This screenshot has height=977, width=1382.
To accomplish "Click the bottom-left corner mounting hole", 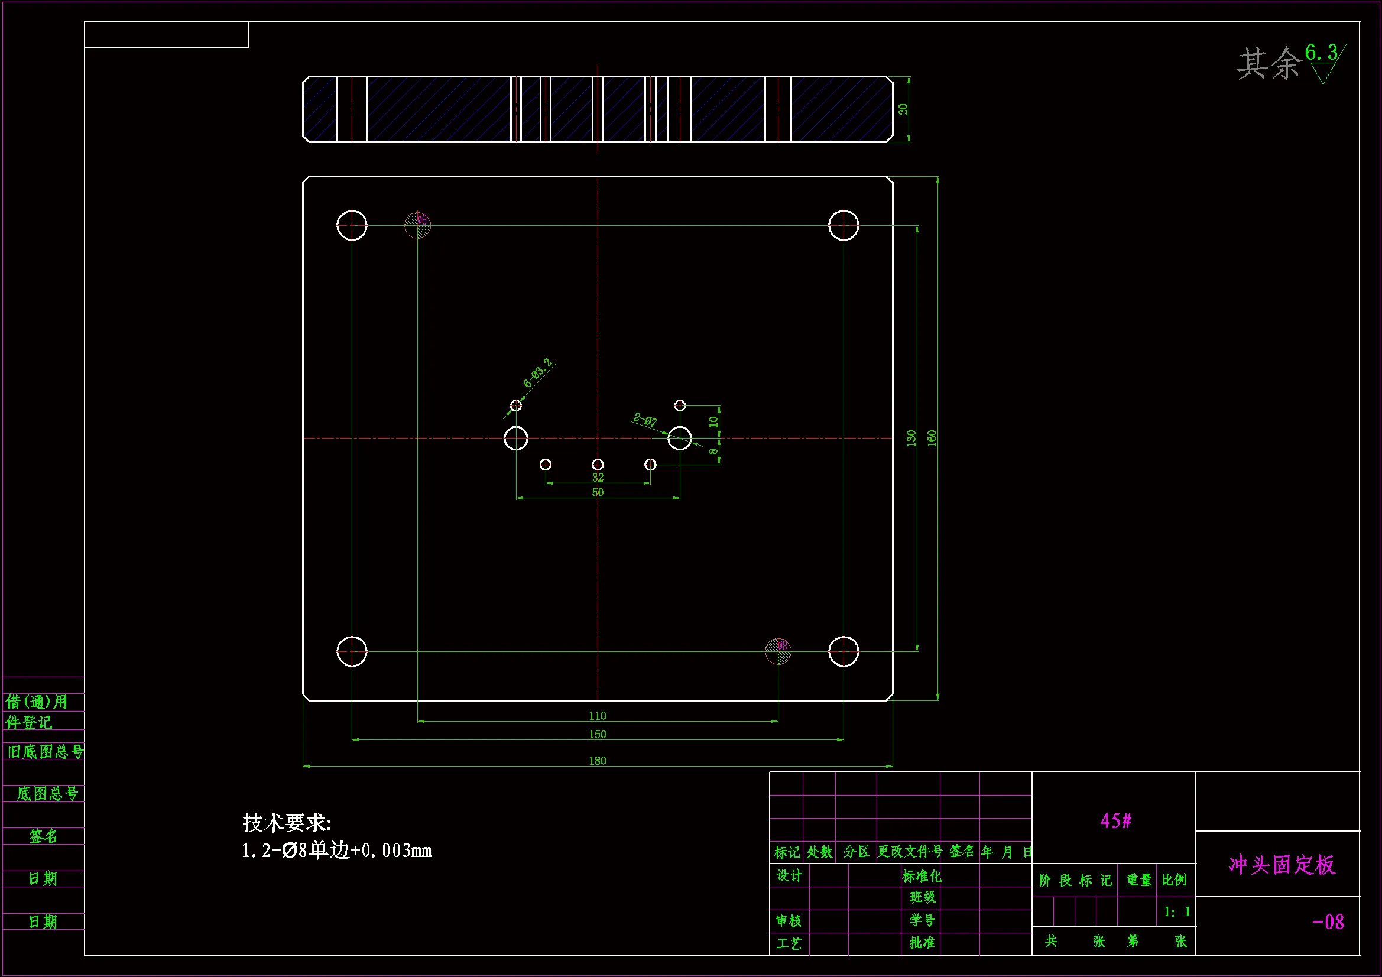I will tap(352, 651).
